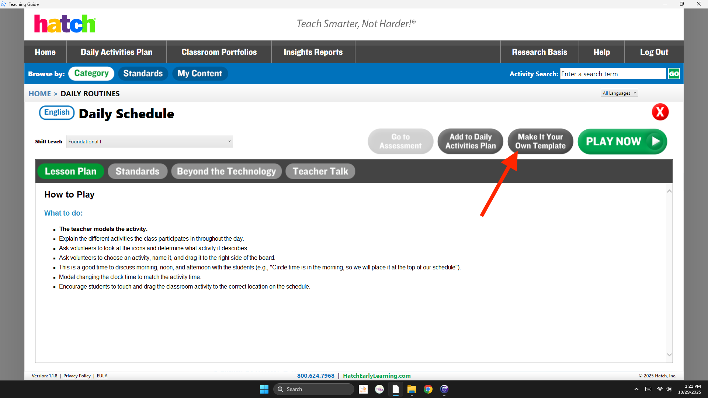Switch to the Standards tab below the buttons
The height and width of the screenshot is (398, 708).
tap(138, 171)
